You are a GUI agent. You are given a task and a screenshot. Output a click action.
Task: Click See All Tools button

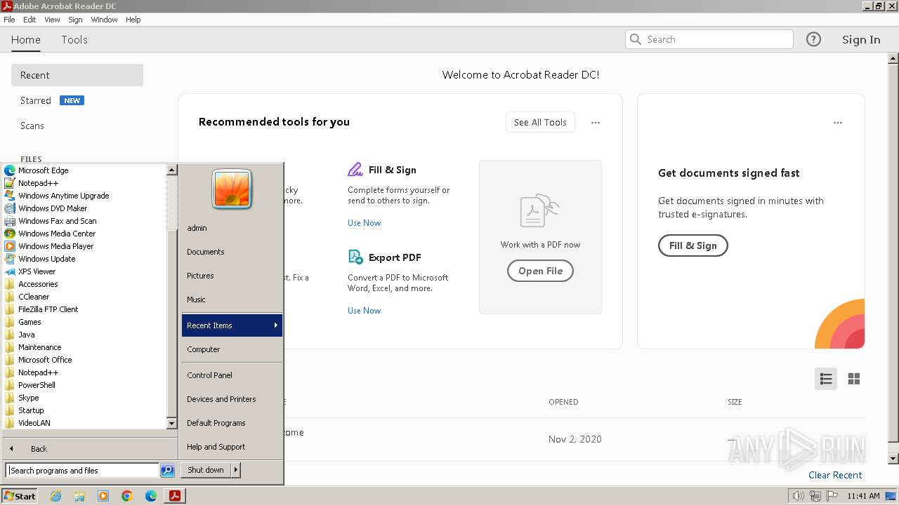(x=540, y=122)
